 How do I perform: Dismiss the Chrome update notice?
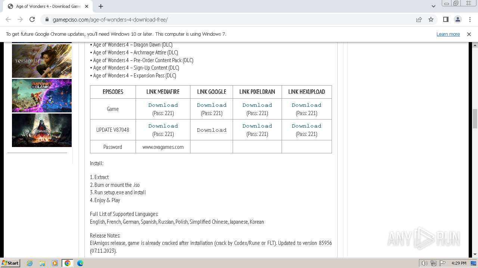click(x=469, y=34)
